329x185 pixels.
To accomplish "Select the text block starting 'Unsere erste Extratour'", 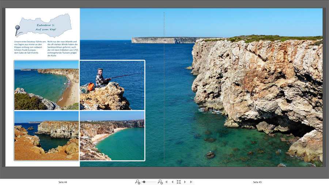I will (30, 47).
